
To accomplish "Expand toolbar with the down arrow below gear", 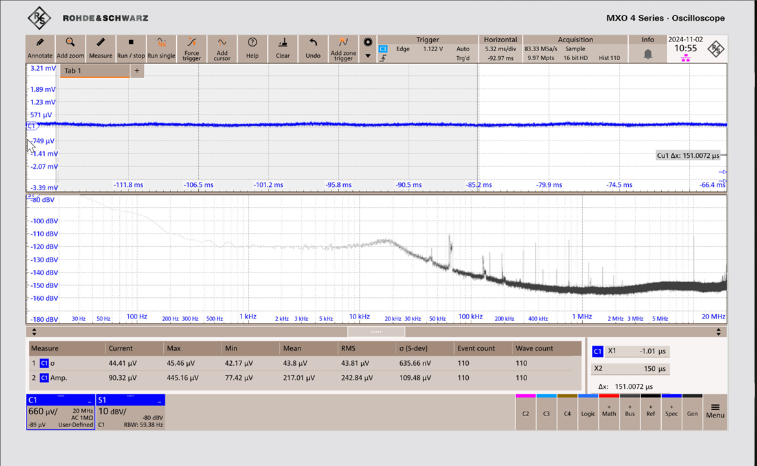I will coord(368,56).
